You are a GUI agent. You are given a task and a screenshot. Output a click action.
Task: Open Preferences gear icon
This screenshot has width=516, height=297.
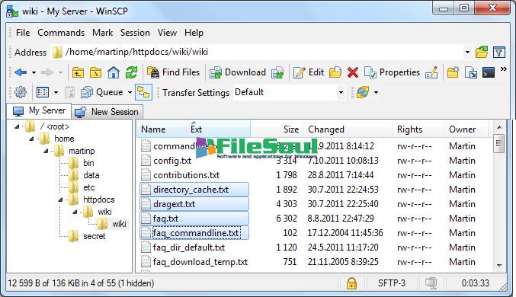[x=21, y=92]
